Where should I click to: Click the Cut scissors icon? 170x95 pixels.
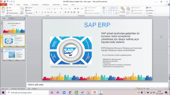[x=7, y=8]
